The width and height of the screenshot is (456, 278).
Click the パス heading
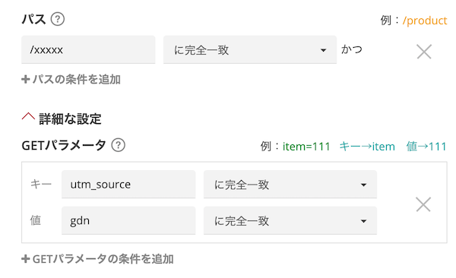click(33, 20)
